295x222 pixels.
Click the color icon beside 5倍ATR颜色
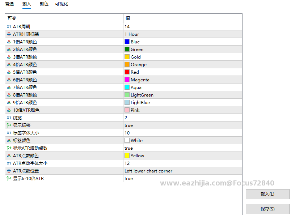[9, 72]
